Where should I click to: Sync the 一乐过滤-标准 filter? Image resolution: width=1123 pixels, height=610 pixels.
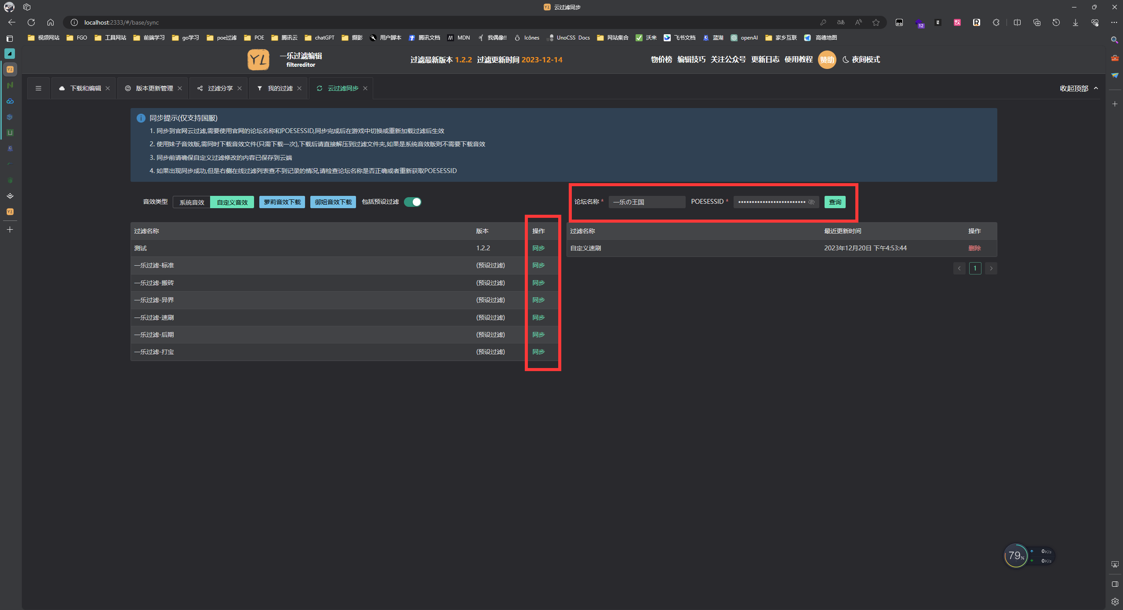pyautogui.click(x=538, y=265)
